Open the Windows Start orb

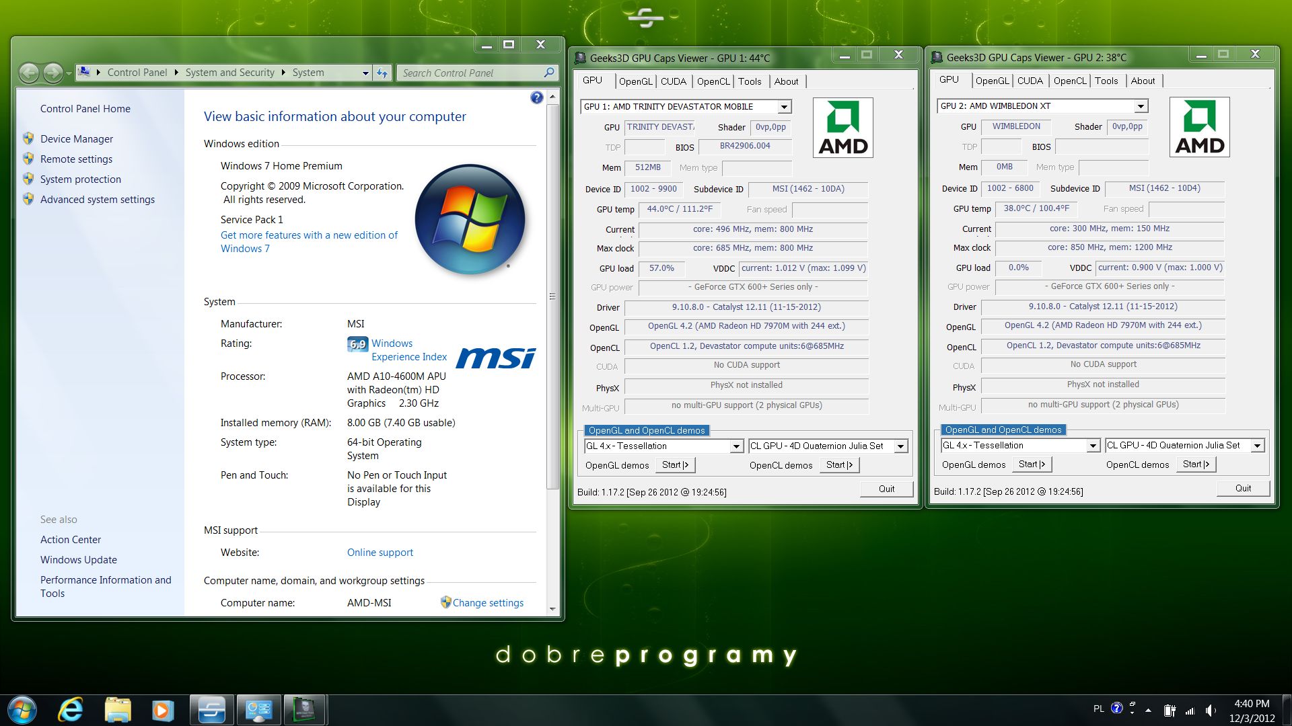(21, 710)
